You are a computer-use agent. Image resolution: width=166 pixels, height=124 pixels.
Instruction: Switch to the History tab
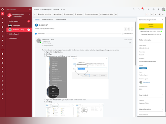[x=37, y=20]
